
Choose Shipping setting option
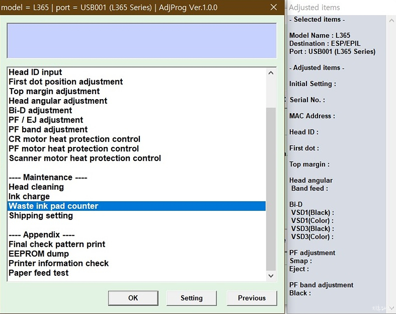[x=41, y=216]
